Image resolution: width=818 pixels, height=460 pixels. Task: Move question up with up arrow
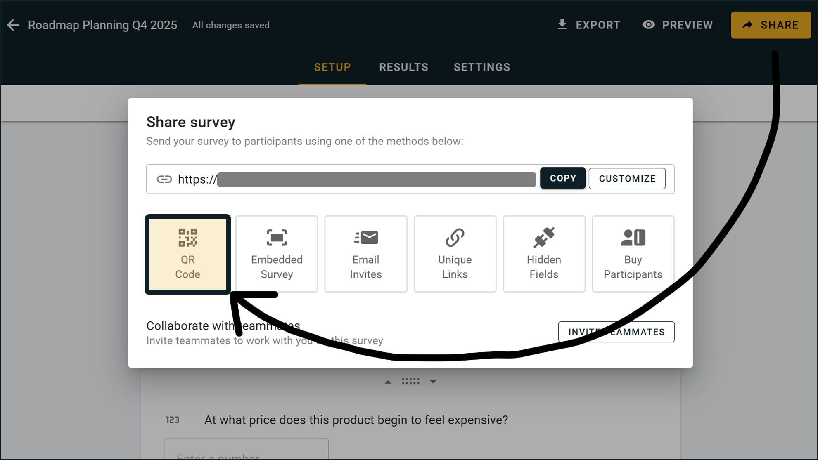[x=388, y=382]
